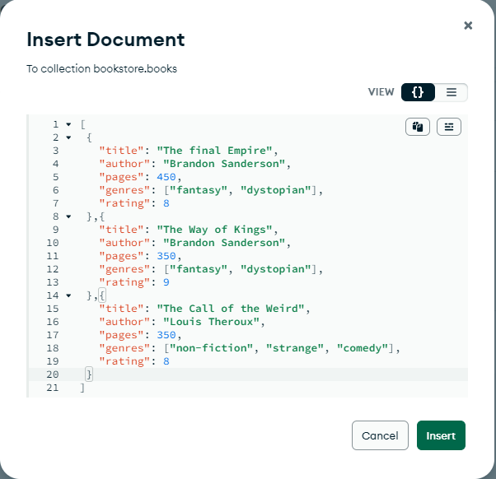The height and width of the screenshot is (479, 496).
Task: Collapse the fold arrow at line 14
Action: [x=68, y=295]
